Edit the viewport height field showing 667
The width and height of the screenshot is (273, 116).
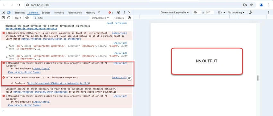[x=209, y=13]
